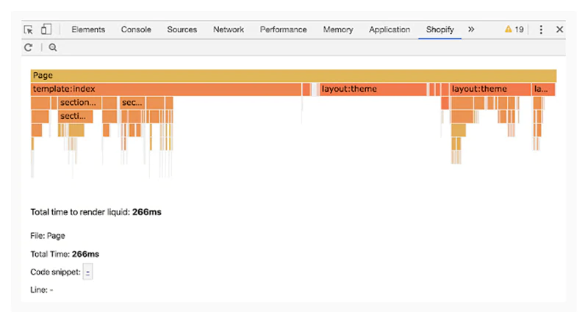Go to the Sources tab
The image size is (588, 323).
point(182,29)
